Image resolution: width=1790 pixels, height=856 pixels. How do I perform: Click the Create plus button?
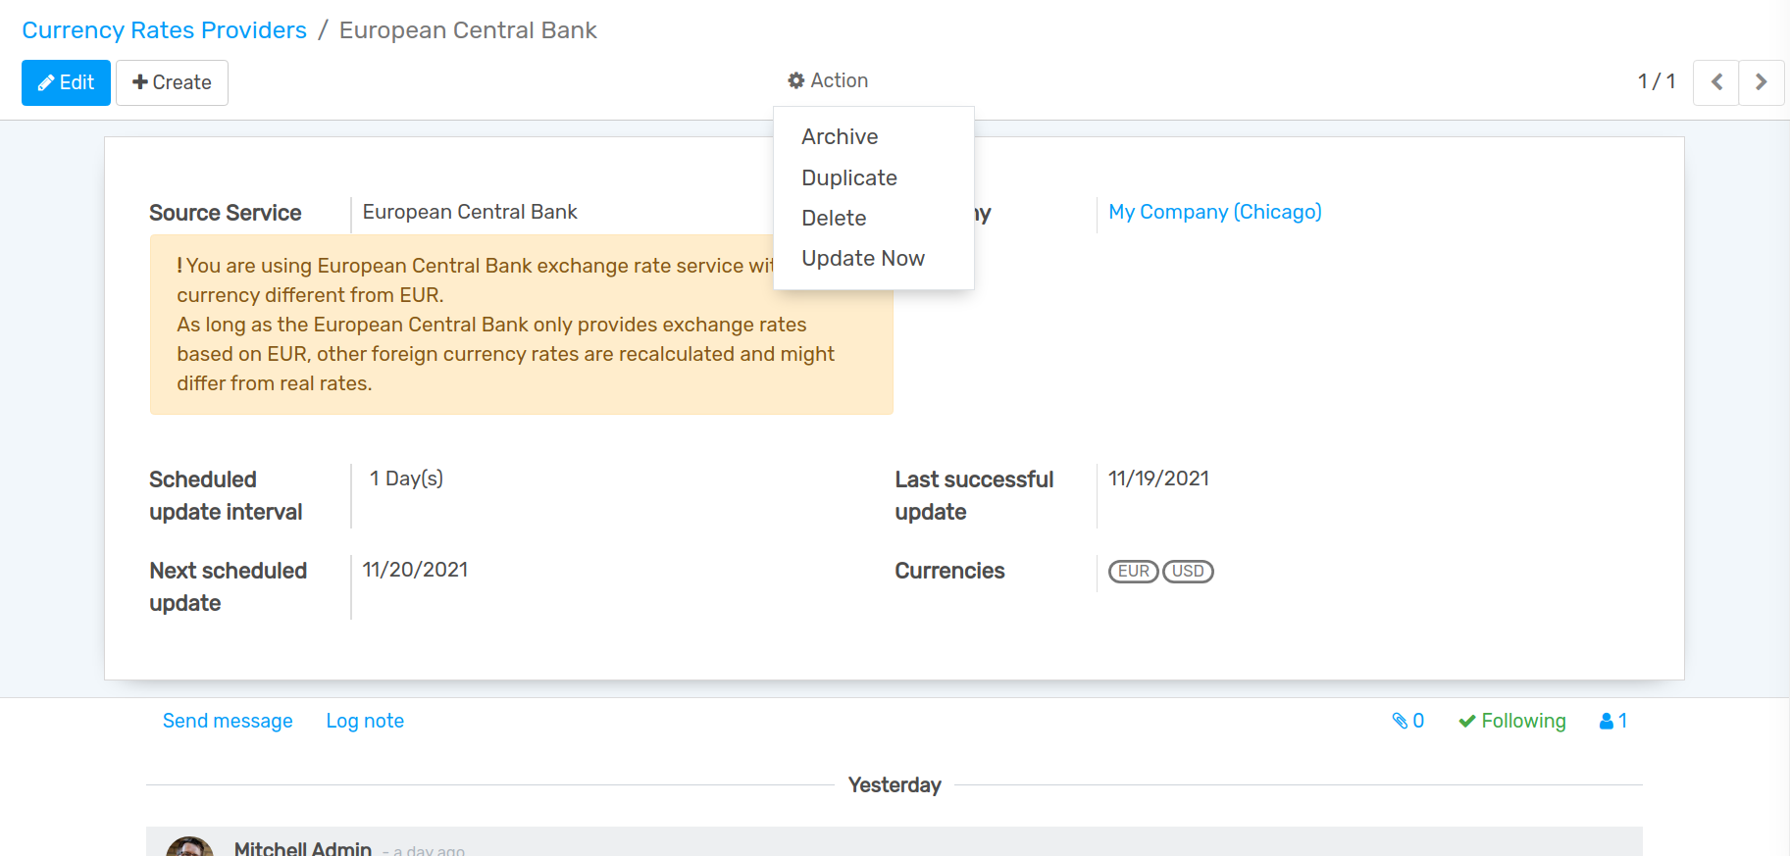pos(172,82)
